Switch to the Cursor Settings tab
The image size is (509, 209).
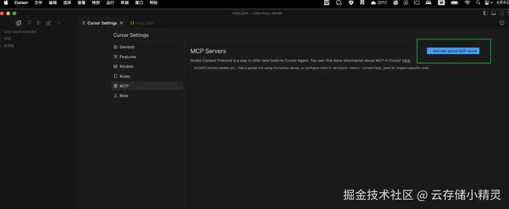coord(102,23)
